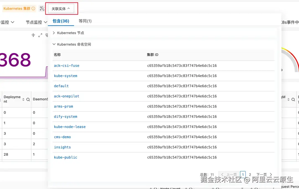Click the cluster ID in ack-csi-fuse row
Screen dimensions: 299x189
[x=182, y=66]
